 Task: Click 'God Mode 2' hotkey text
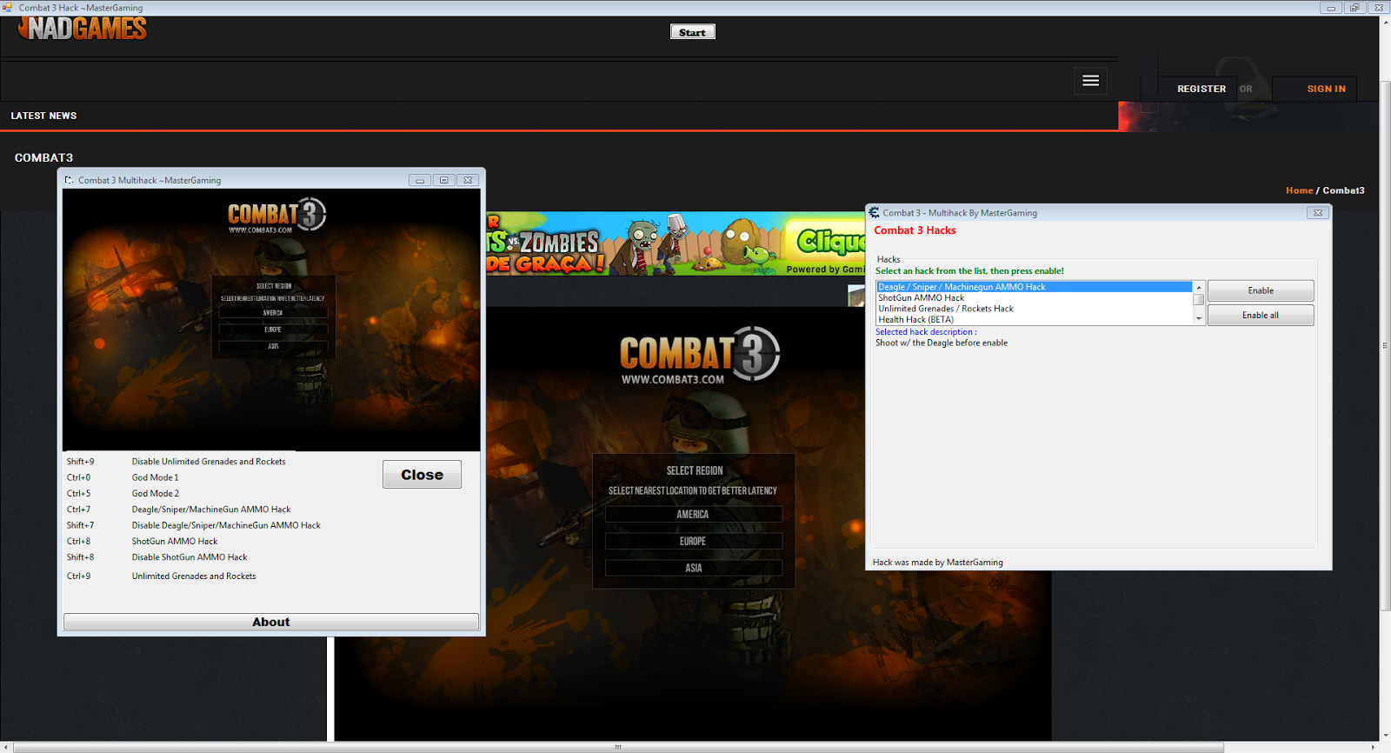tap(155, 493)
